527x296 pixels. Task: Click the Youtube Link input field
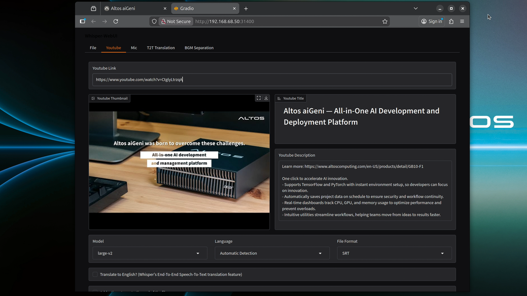272,79
